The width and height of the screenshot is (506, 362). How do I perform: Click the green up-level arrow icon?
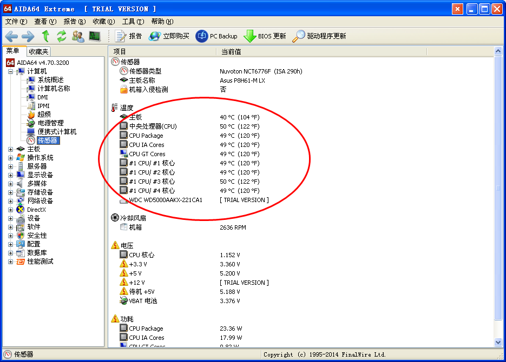coord(45,36)
